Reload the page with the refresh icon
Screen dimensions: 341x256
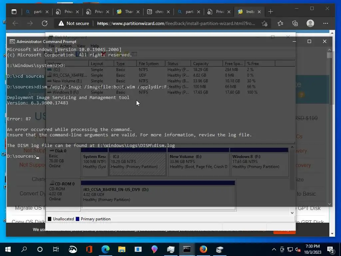[45, 23]
